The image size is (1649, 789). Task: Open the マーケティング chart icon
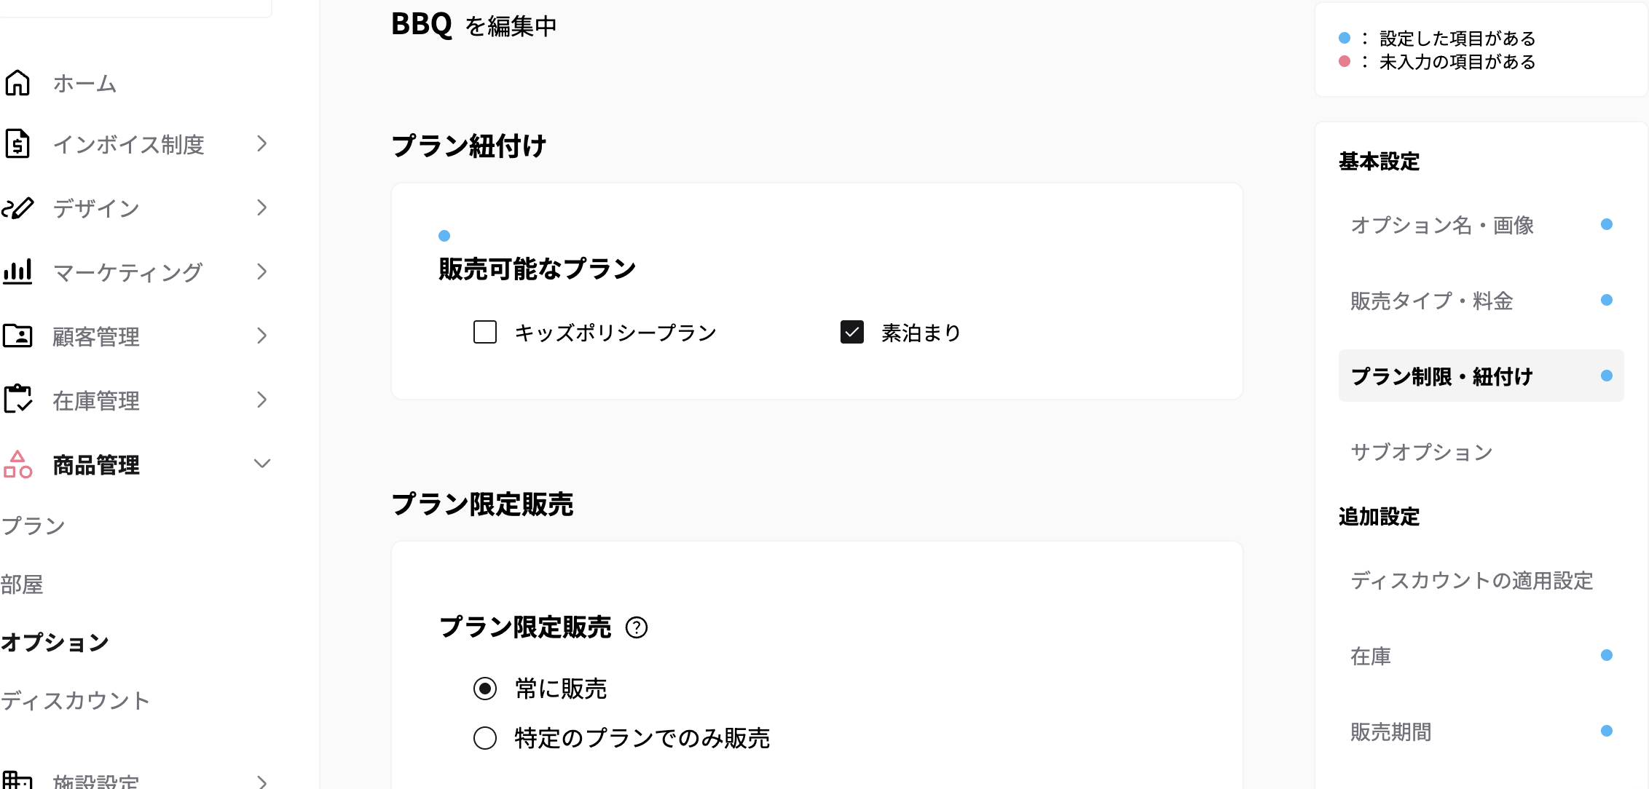click(x=17, y=271)
